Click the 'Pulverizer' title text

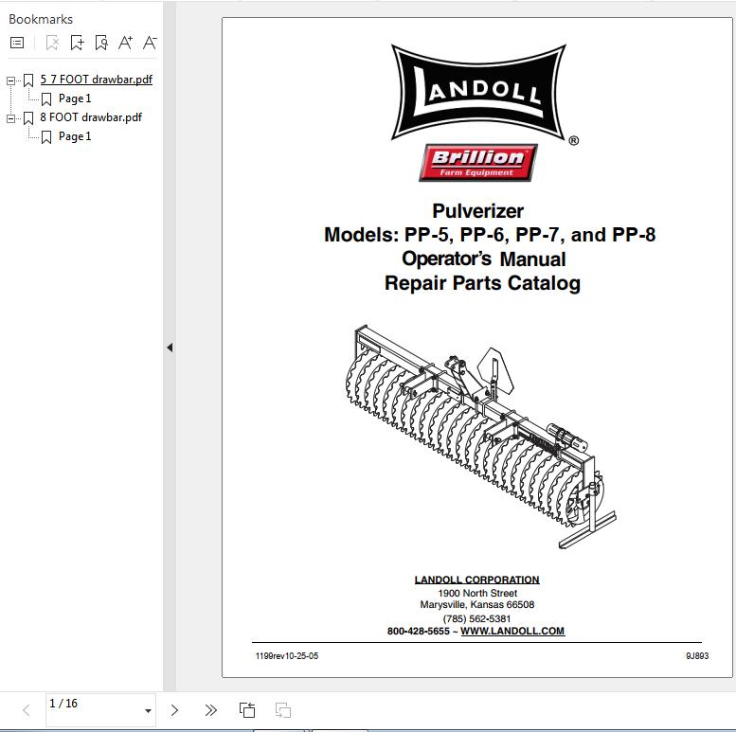tap(477, 211)
